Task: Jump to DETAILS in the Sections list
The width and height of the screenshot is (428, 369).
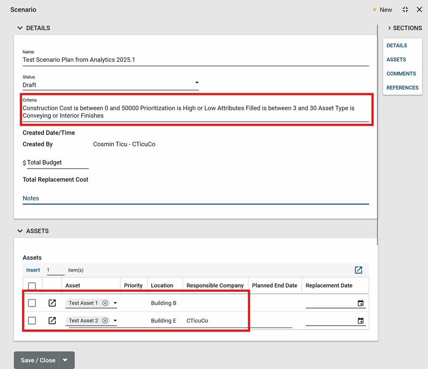Action: pyautogui.click(x=396, y=46)
